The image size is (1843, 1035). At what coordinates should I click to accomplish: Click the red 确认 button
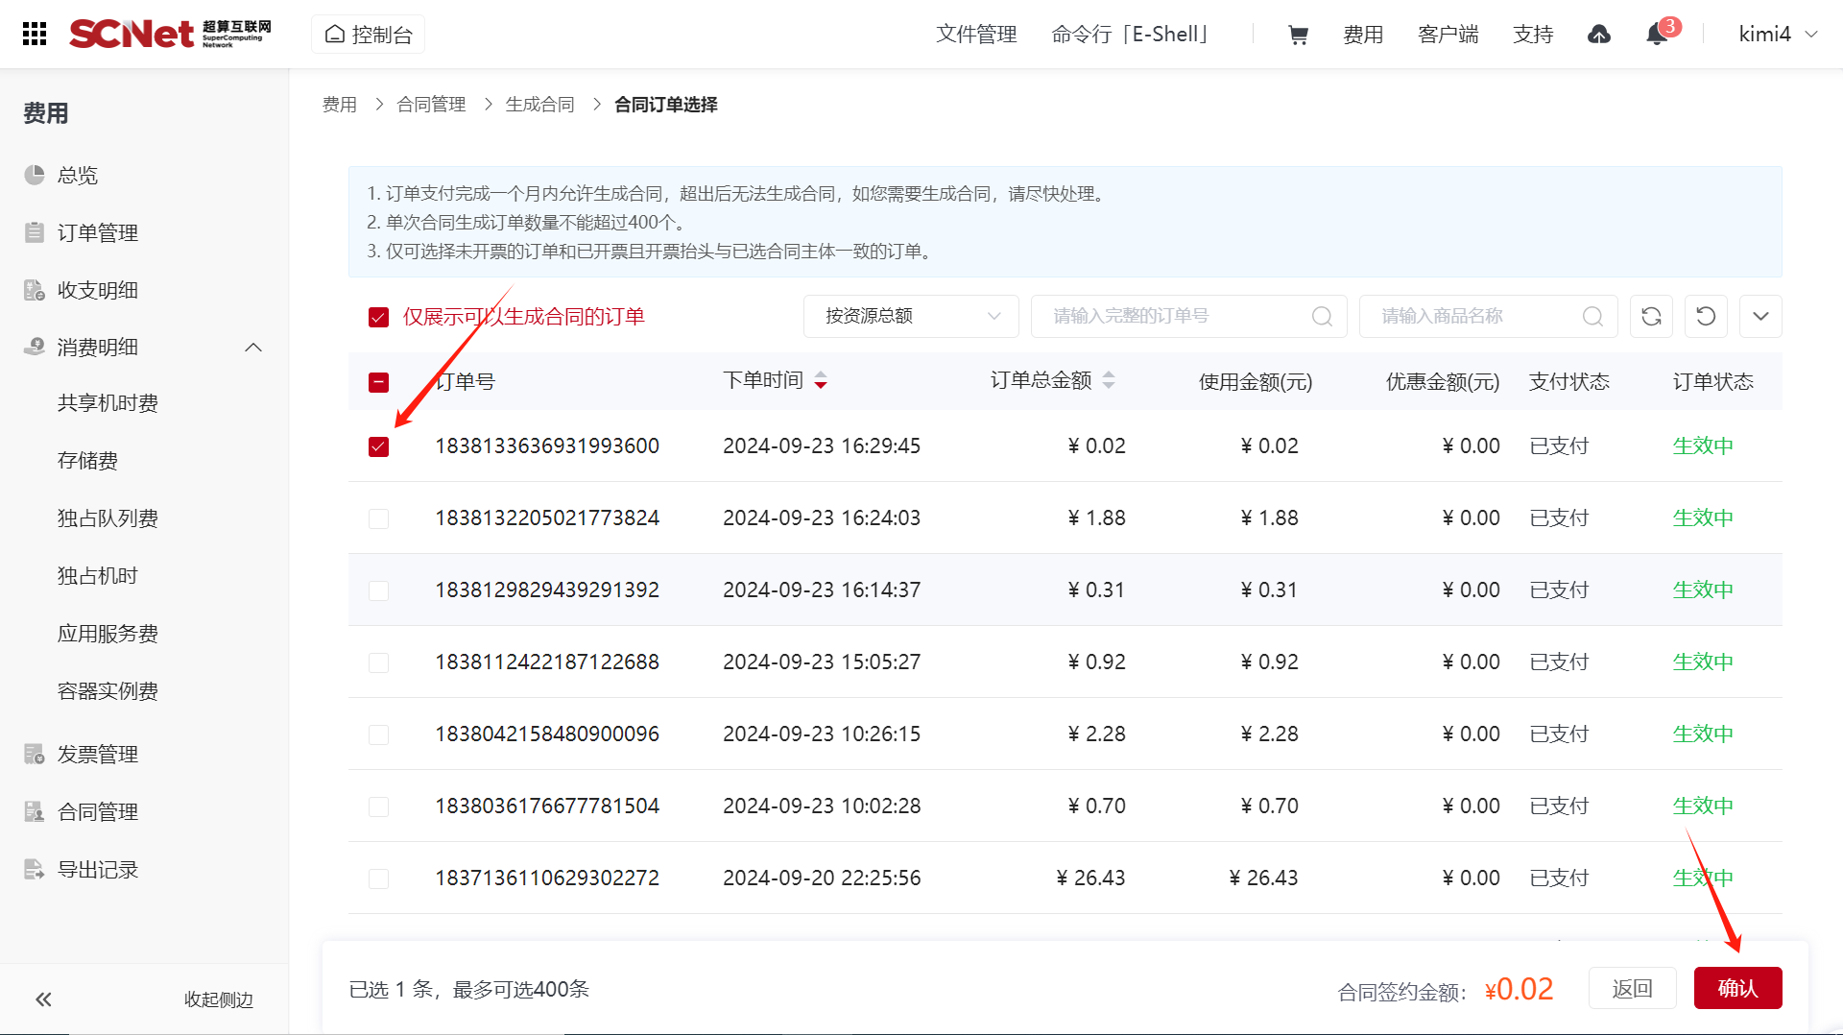1736,988
